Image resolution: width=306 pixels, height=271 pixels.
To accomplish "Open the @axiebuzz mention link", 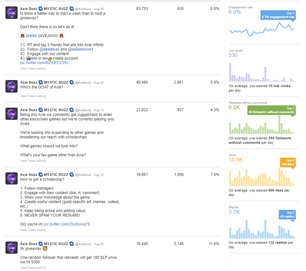I will [x=49, y=49].
